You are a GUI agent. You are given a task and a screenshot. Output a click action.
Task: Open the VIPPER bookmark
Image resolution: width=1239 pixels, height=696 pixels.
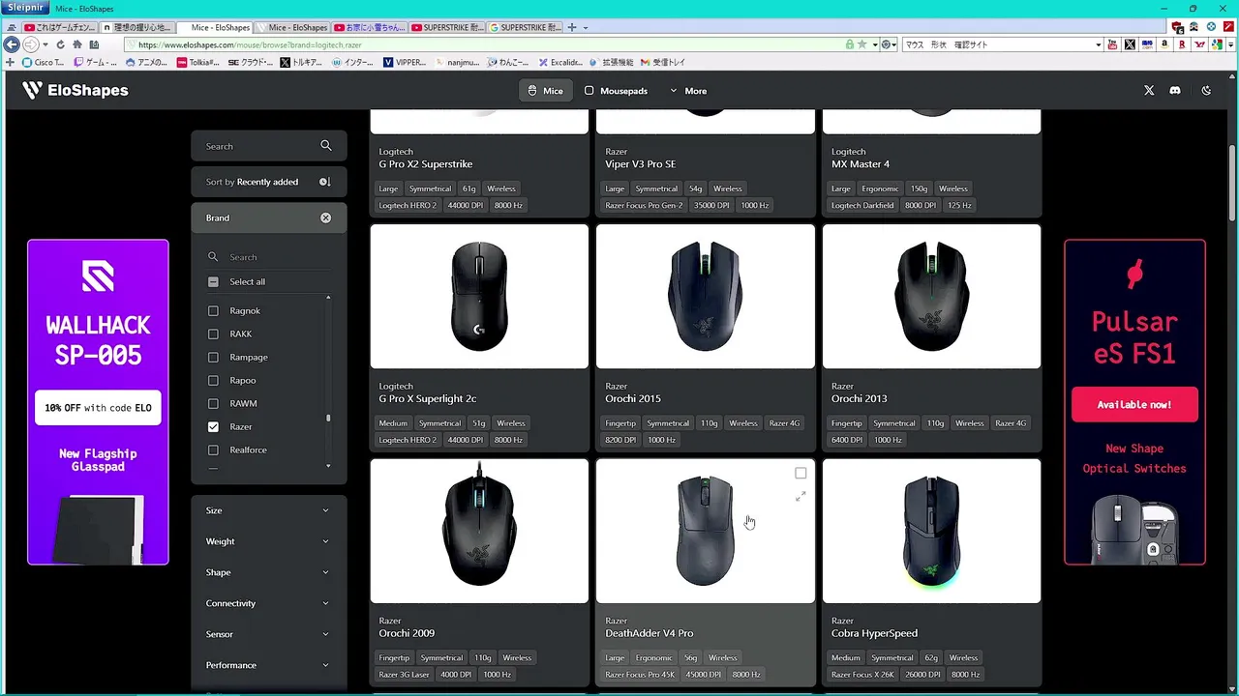[405, 62]
